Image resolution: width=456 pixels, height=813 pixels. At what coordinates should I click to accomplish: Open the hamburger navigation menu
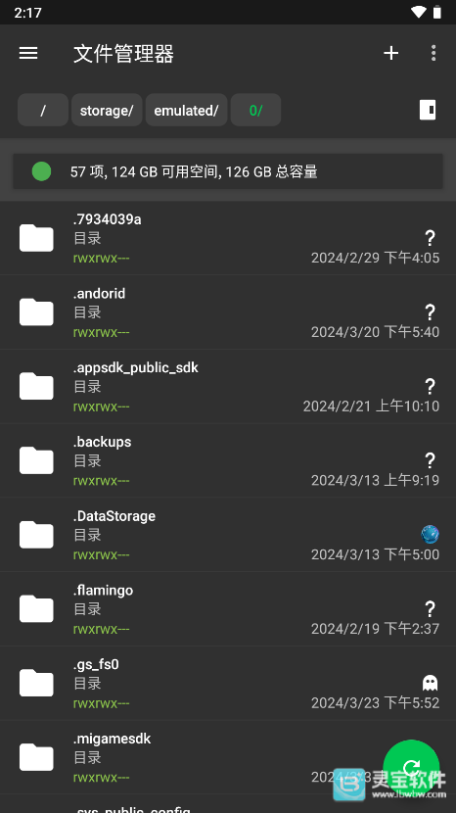point(28,53)
